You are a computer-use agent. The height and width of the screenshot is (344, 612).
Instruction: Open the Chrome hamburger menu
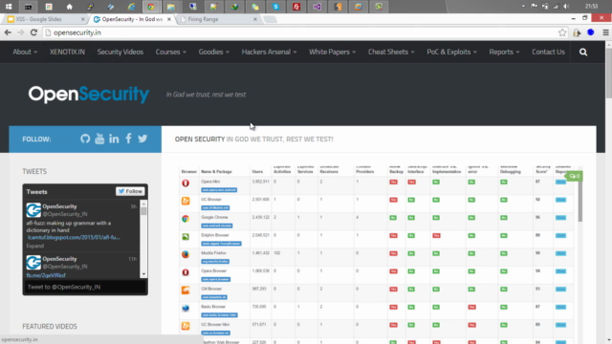[605, 32]
